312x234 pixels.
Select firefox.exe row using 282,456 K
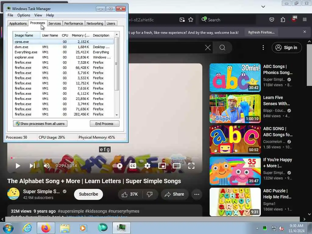(63, 114)
